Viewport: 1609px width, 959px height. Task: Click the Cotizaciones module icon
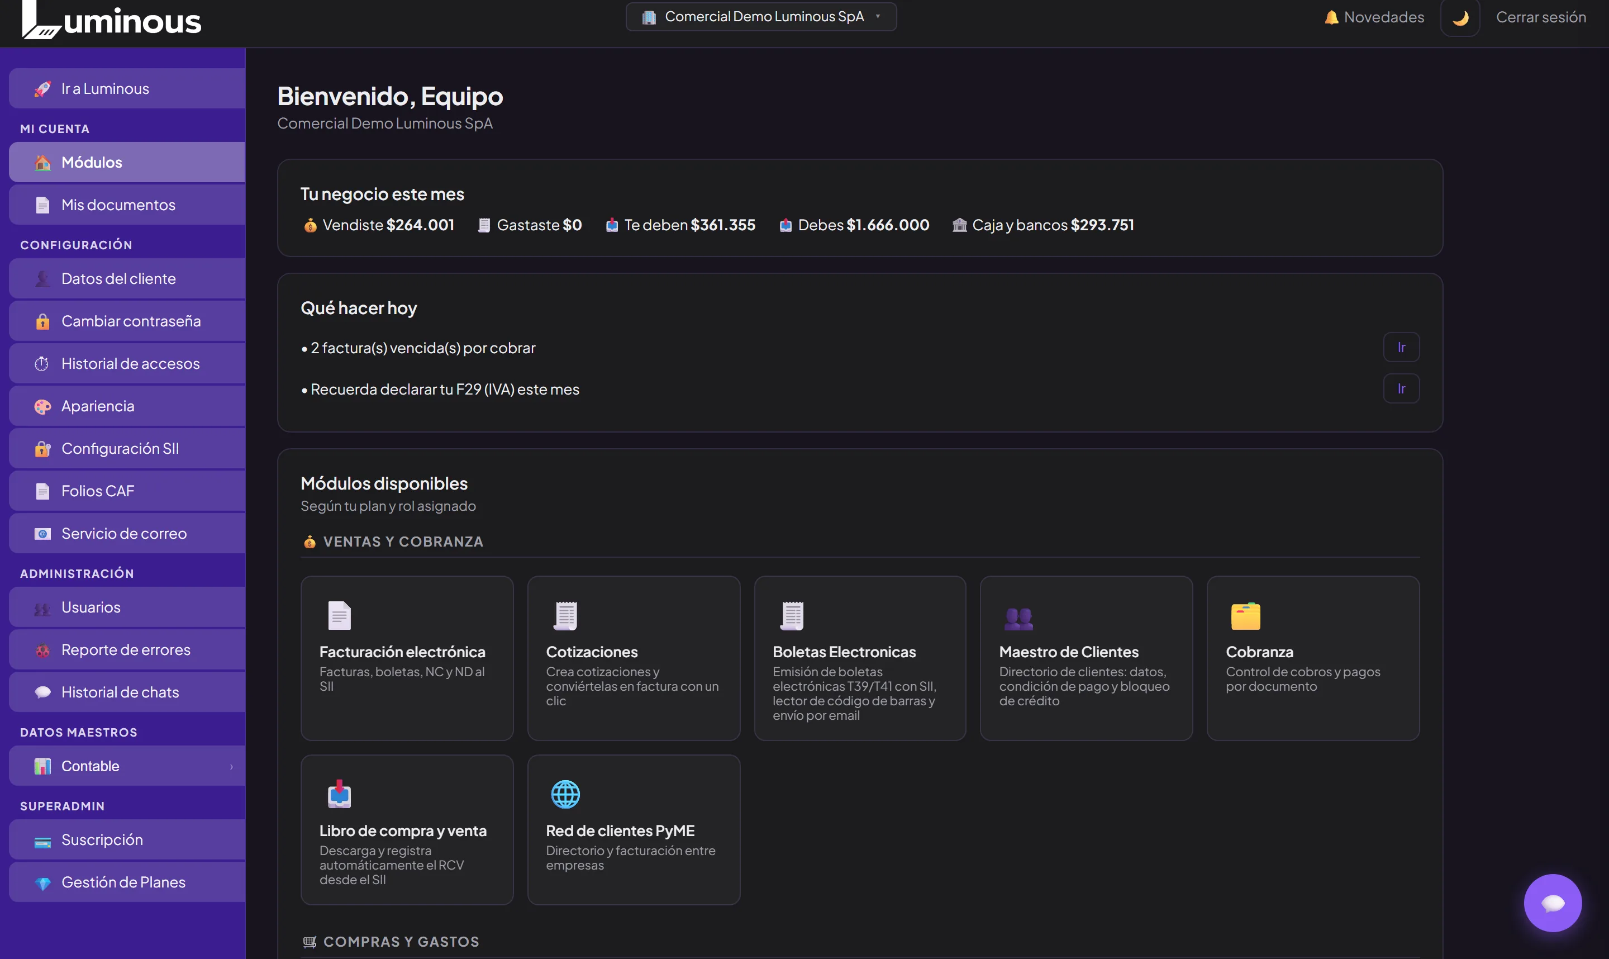tap(565, 616)
